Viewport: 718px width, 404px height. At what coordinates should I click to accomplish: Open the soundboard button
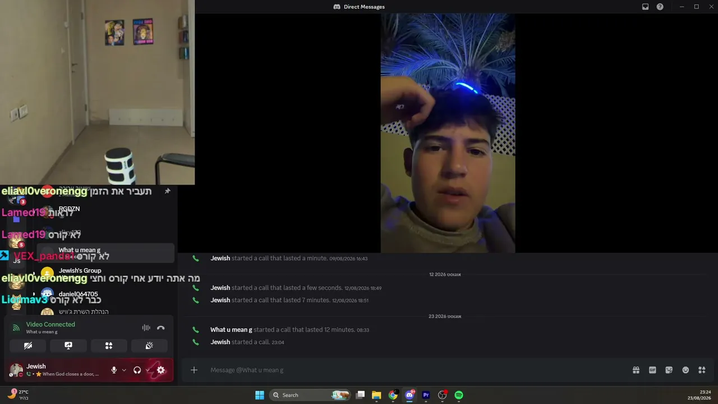tap(149, 346)
